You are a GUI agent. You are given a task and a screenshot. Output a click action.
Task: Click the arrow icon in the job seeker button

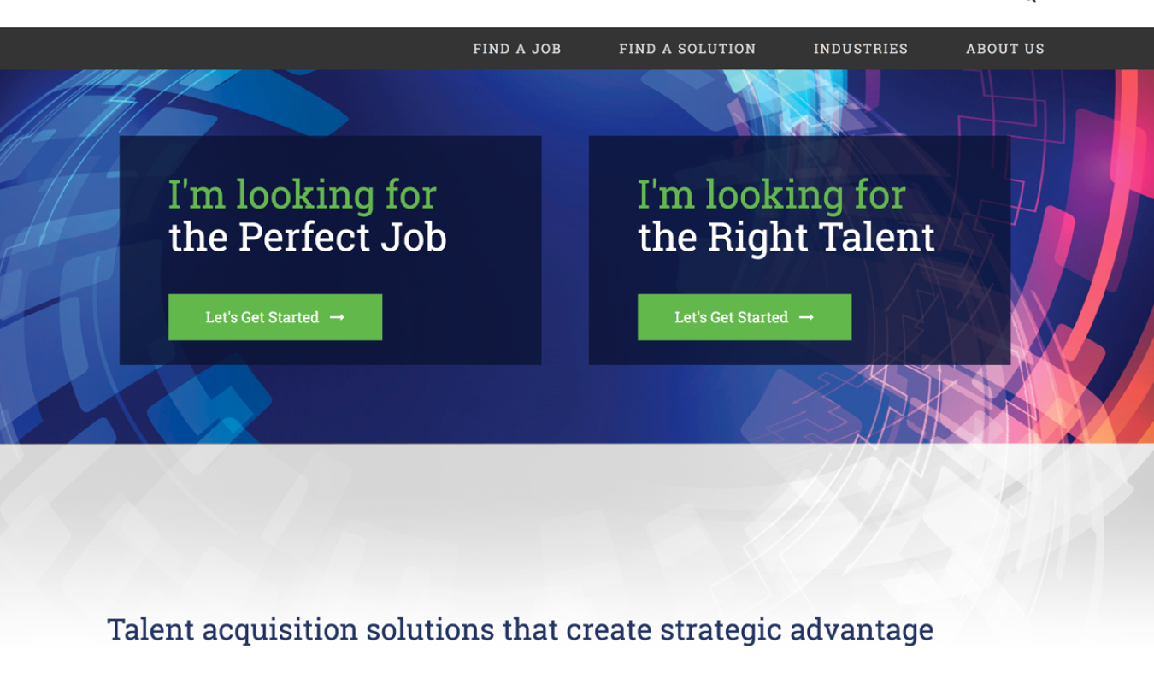pos(337,316)
